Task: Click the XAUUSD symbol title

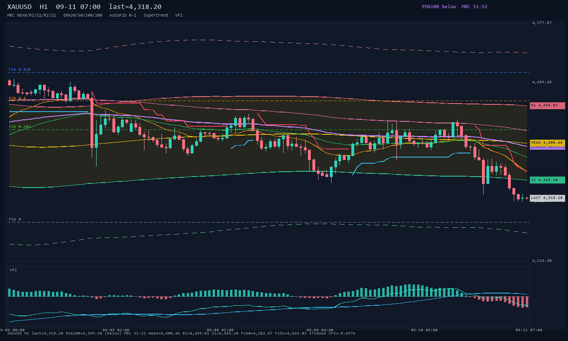Action: tap(21, 7)
